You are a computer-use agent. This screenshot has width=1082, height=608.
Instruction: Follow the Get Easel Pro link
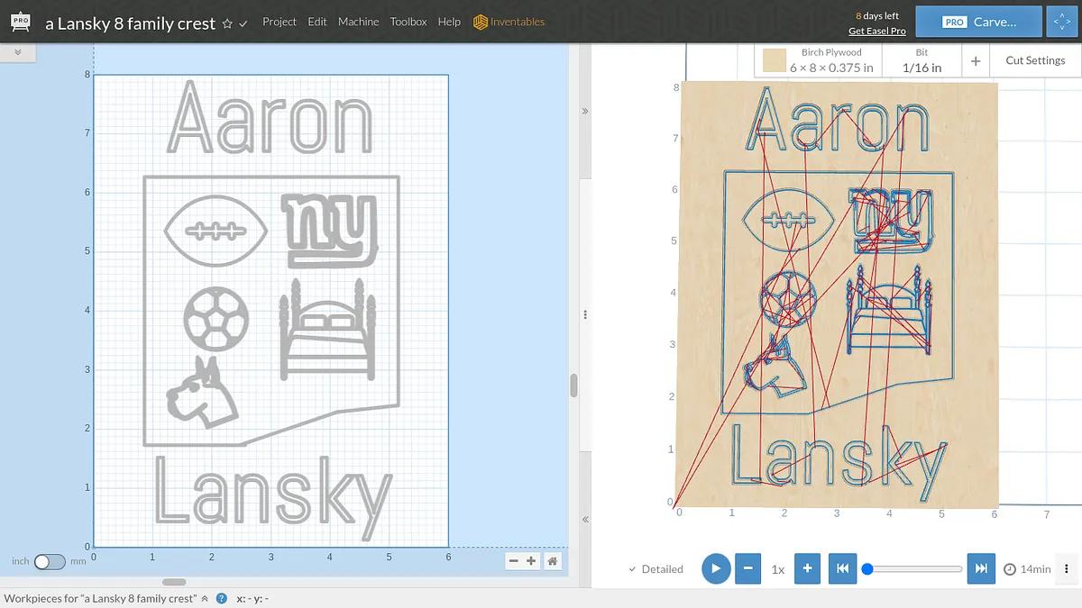(x=876, y=31)
